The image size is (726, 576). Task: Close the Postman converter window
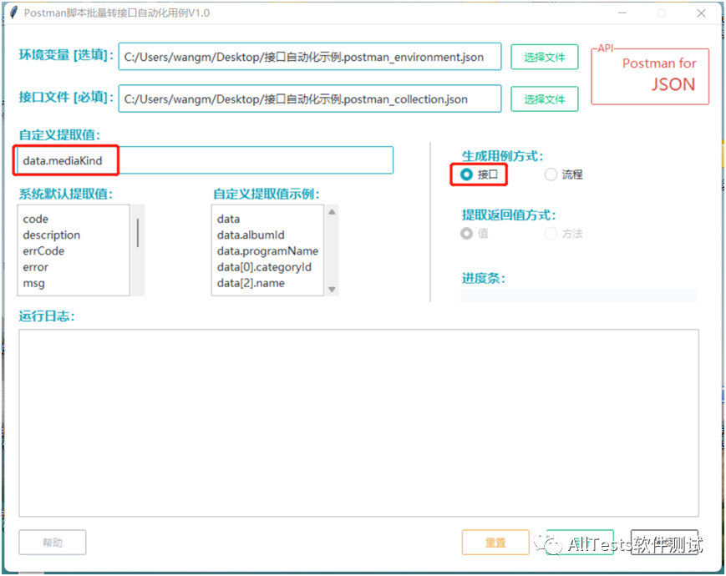click(701, 13)
